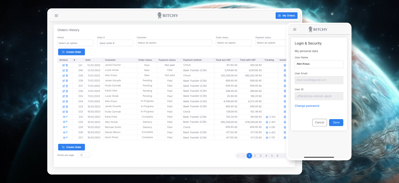The height and width of the screenshot is (183, 399).
Task: Click the Order # input field
Action: coord(115,43)
